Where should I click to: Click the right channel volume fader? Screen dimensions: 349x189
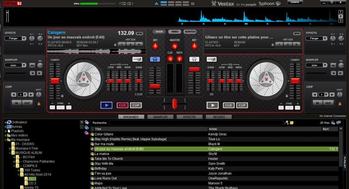point(194,69)
